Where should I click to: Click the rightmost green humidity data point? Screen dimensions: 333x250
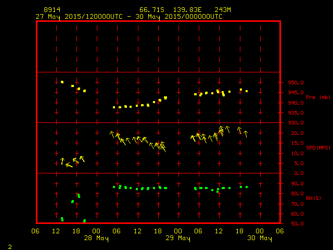point(247,187)
